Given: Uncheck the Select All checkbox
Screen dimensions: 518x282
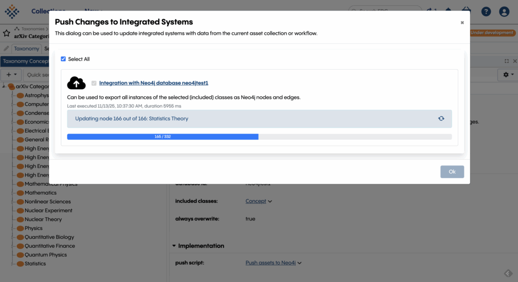Looking at the screenshot, I should point(63,59).
